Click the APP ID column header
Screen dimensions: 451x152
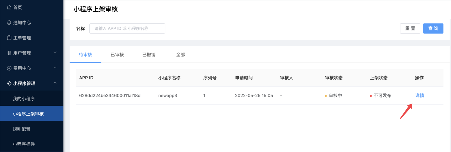(86, 78)
